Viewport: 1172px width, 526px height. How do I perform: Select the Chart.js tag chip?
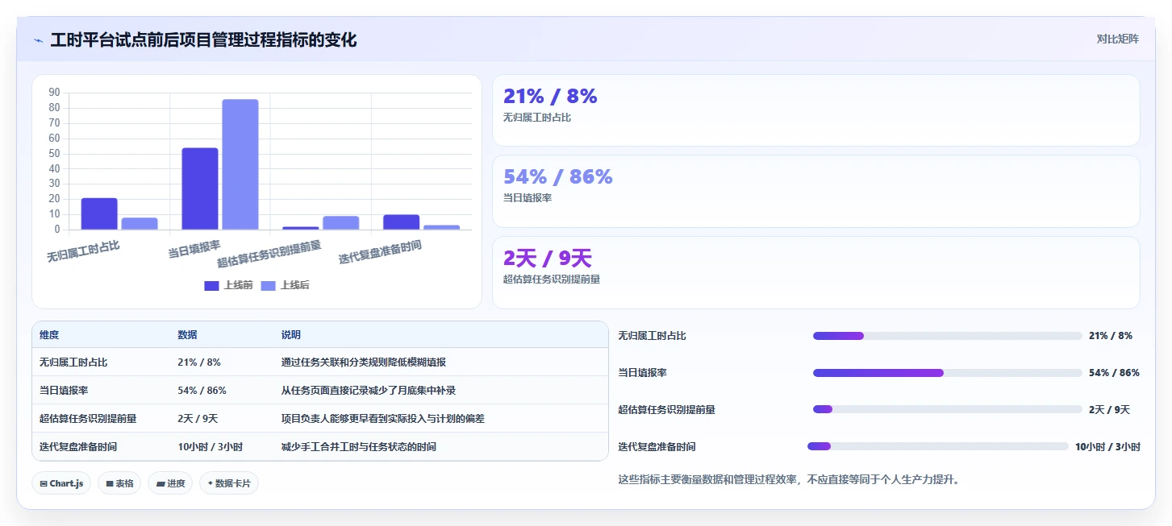click(61, 483)
